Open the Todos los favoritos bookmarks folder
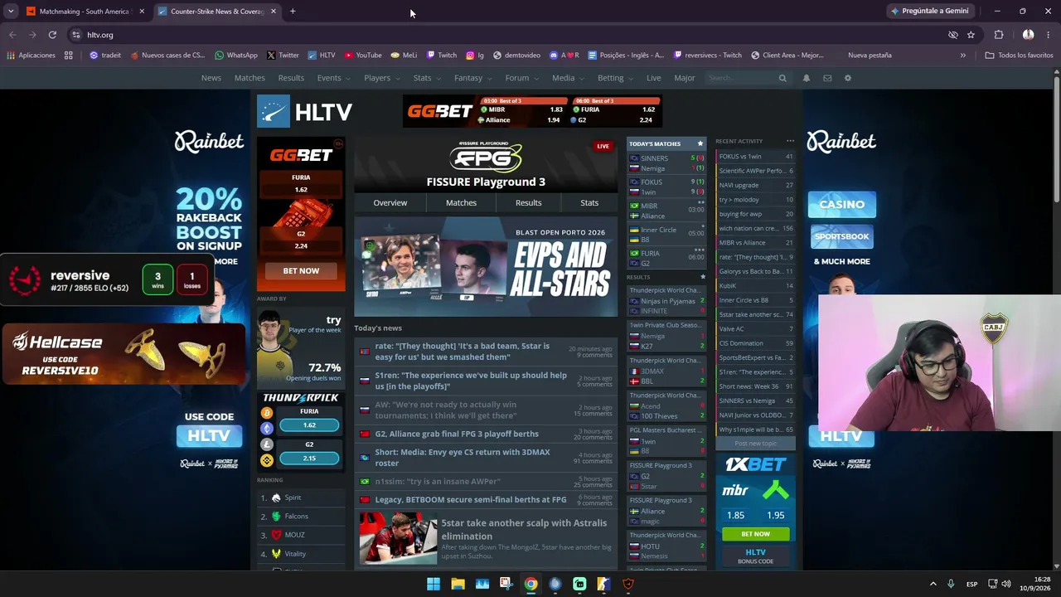 point(1019,56)
